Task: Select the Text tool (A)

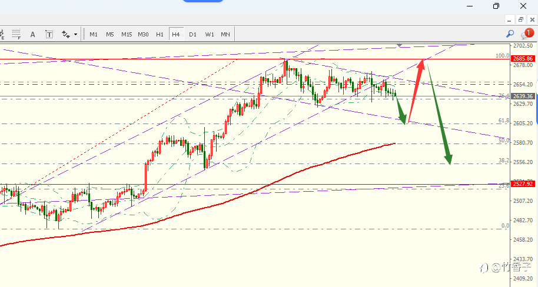Action: point(32,34)
